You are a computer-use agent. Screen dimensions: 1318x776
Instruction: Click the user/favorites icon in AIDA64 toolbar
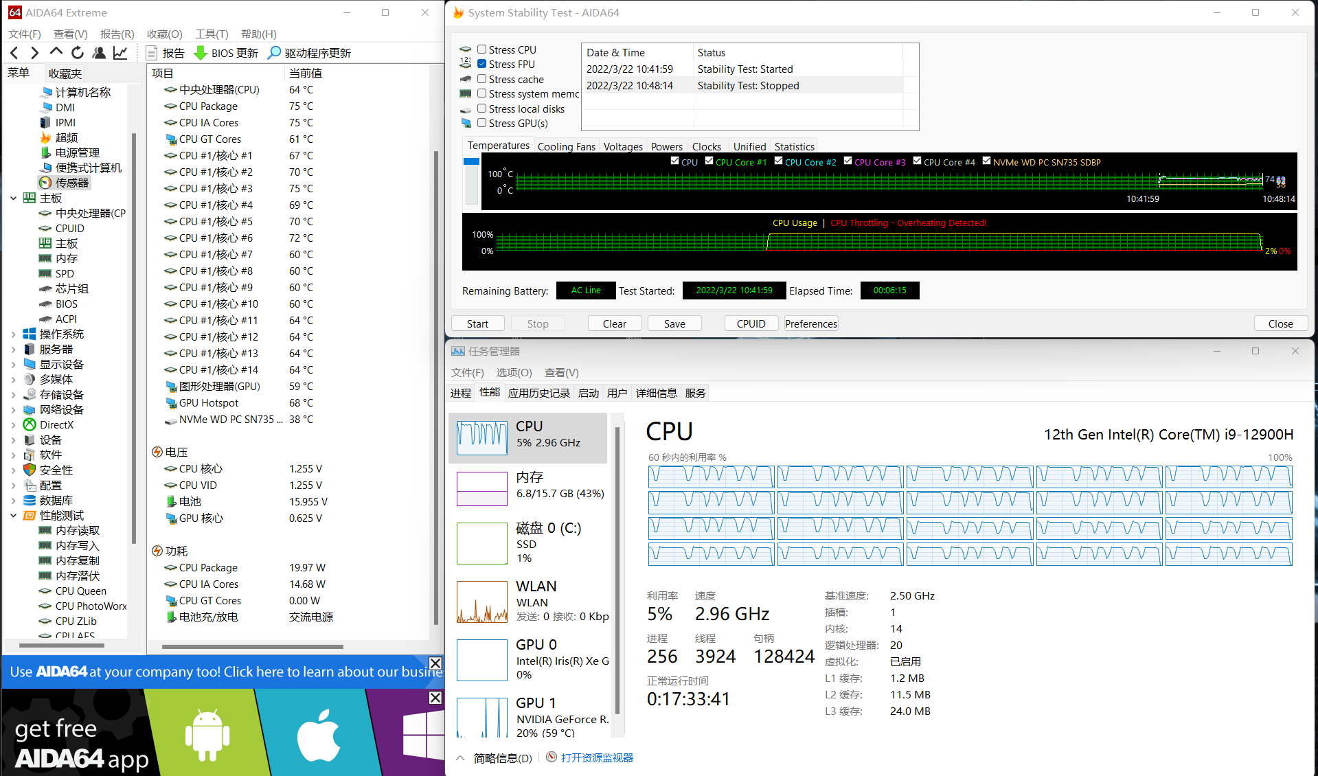click(99, 53)
